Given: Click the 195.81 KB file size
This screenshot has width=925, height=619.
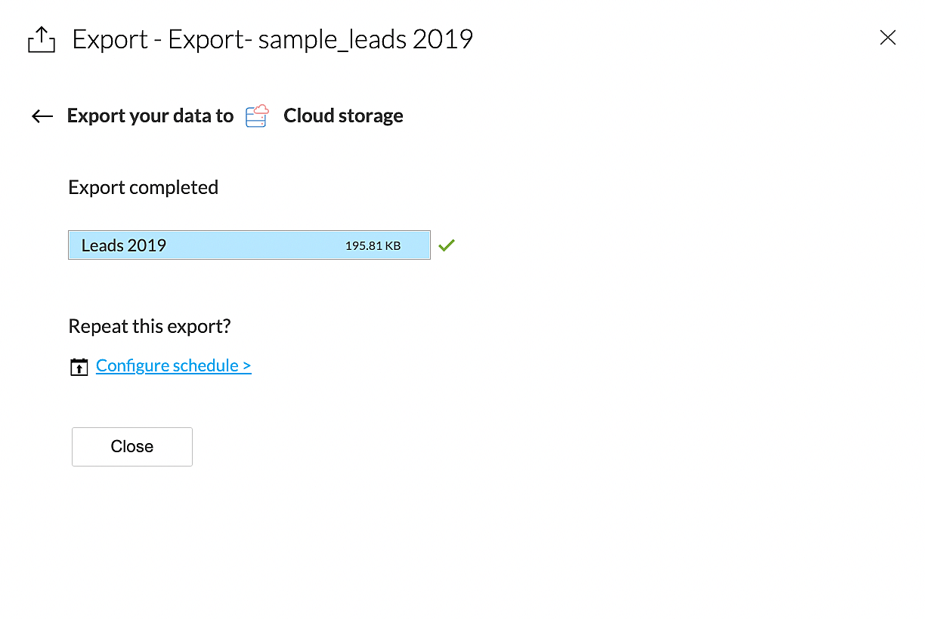Looking at the screenshot, I should (x=373, y=246).
